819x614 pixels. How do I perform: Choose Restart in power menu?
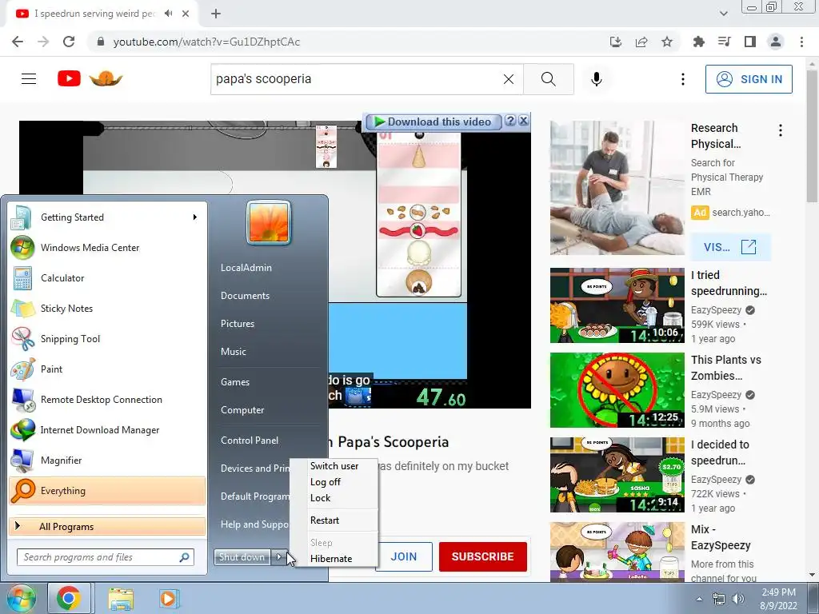(325, 520)
